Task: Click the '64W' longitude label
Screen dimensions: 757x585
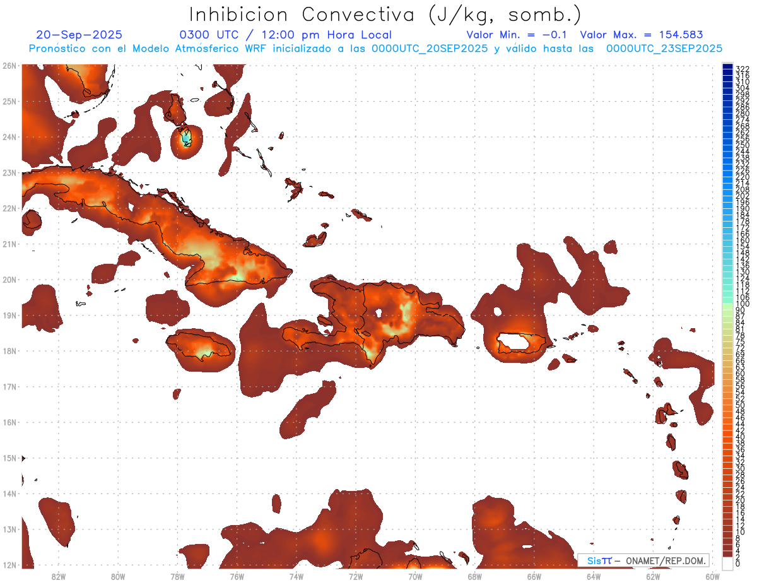Action: (594, 576)
